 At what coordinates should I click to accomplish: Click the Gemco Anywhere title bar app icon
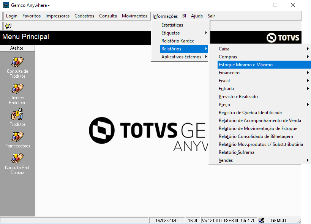pyautogui.click(x=6, y=5)
